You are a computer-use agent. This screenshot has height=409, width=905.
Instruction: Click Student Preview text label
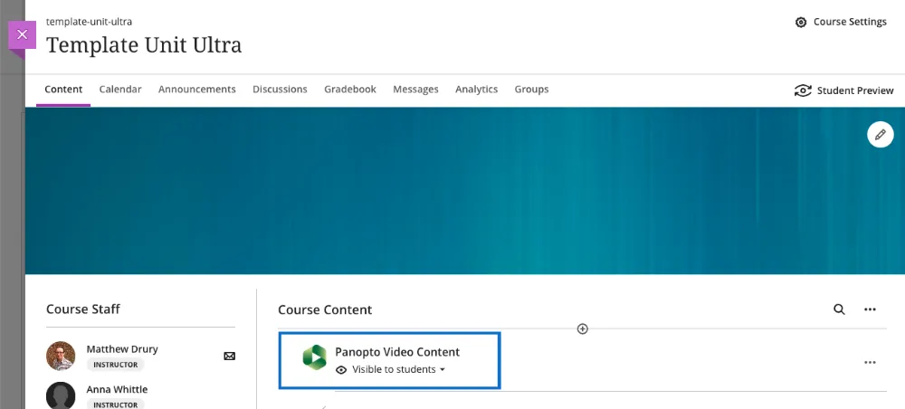click(x=855, y=90)
